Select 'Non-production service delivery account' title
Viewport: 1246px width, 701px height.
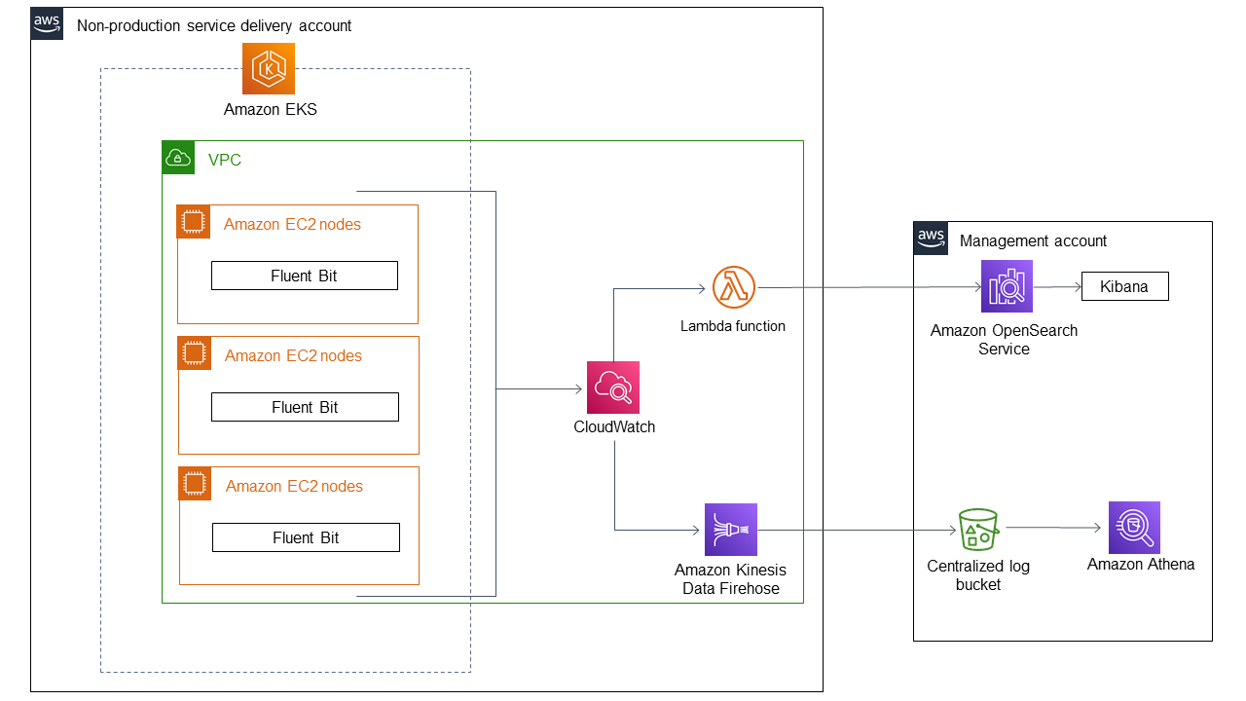(x=214, y=26)
